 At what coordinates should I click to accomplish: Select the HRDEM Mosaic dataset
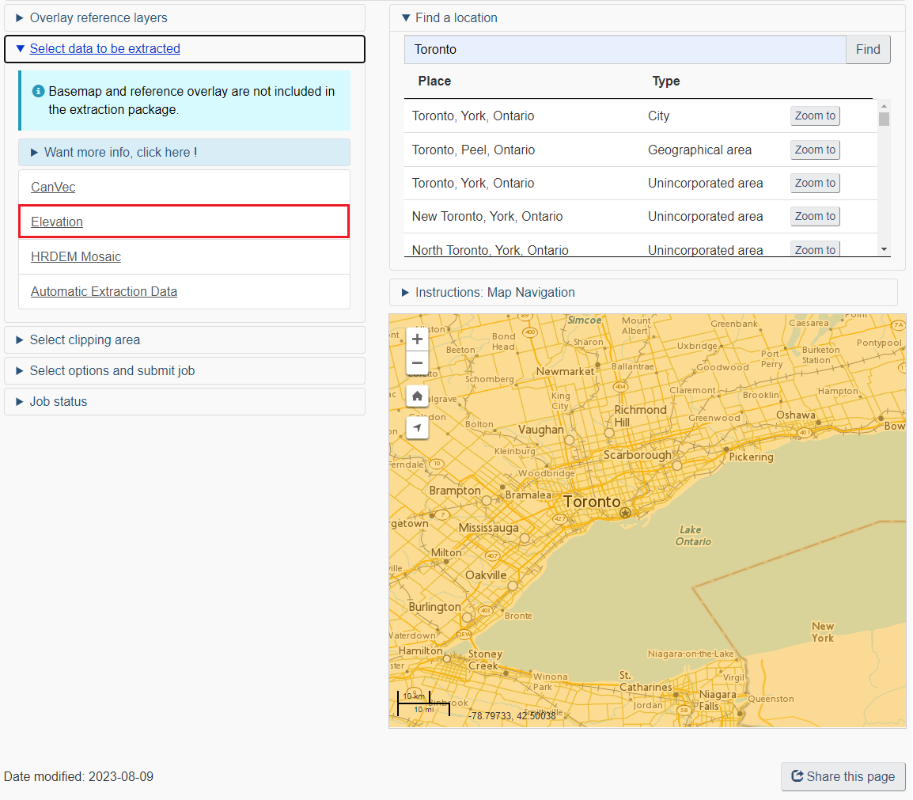coord(75,256)
